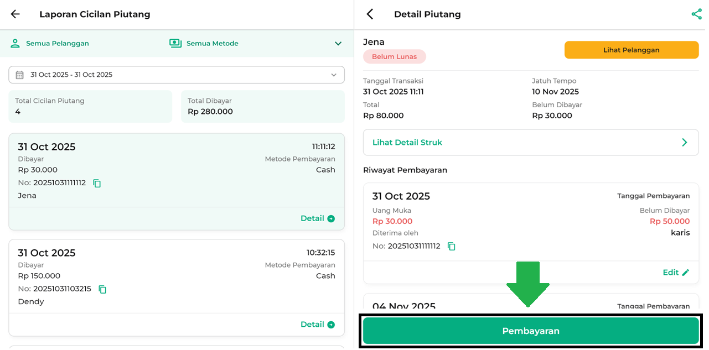
Task: Select the Jena installment card at 11:11:12
Action: click(176, 171)
